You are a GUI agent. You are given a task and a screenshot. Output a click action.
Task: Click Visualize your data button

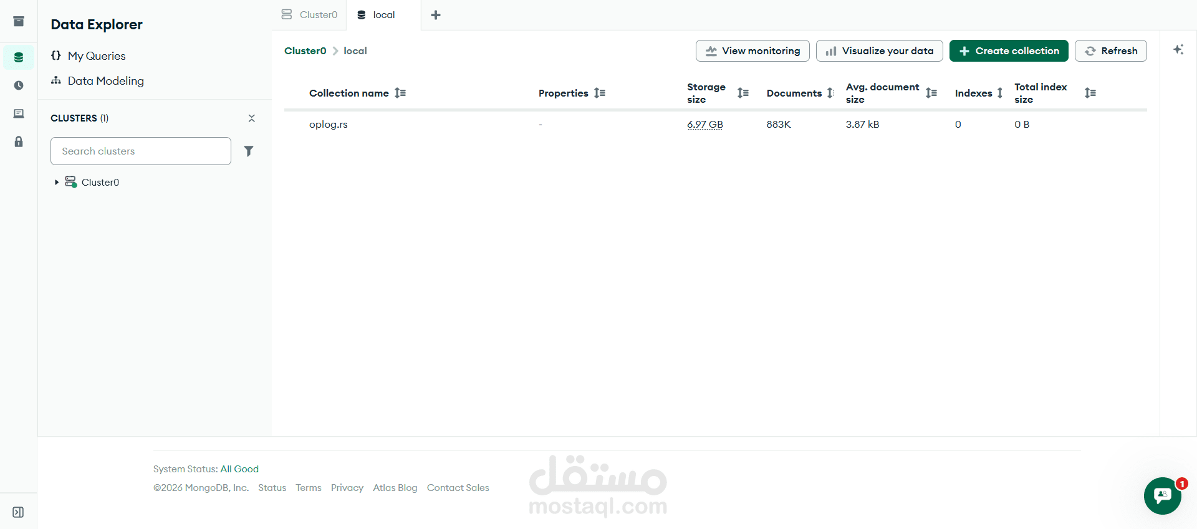click(879, 51)
